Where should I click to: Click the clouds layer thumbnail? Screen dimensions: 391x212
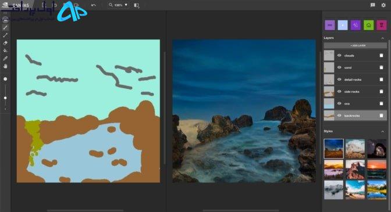pyautogui.click(x=329, y=56)
